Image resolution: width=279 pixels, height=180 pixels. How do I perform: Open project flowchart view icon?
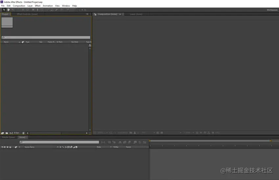coord(90,45)
